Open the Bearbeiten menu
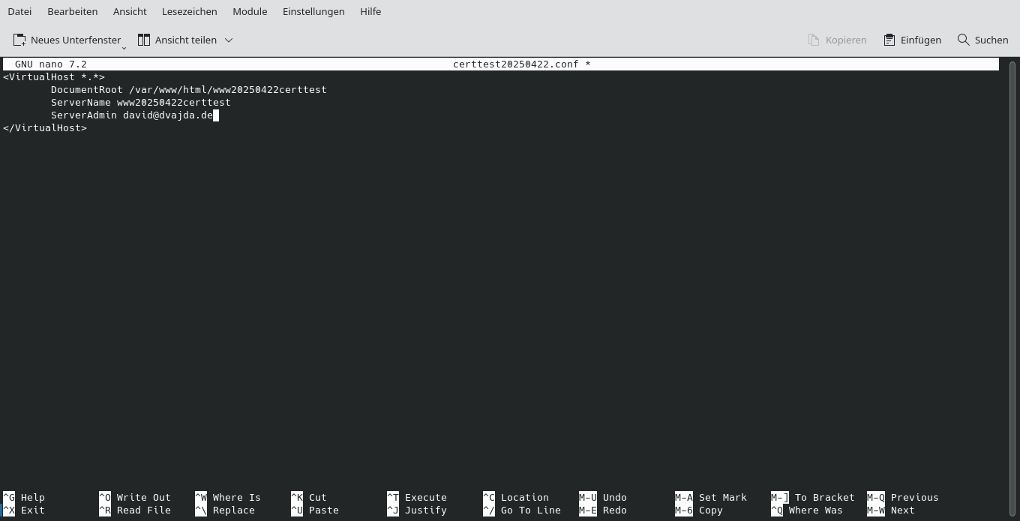Screen dimensions: 1020x521 [72, 11]
